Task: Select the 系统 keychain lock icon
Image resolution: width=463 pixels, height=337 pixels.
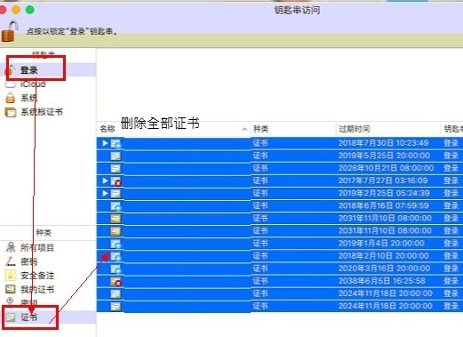Action: (11, 98)
